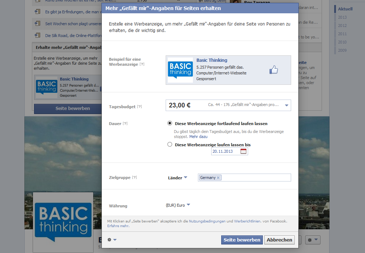Jump to 2010 in the timeline navigation
The image size is (365, 253).
pyautogui.click(x=342, y=42)
